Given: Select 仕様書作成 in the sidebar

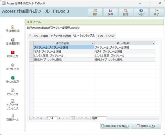Looking at the screenshot, I should (13, 29).
